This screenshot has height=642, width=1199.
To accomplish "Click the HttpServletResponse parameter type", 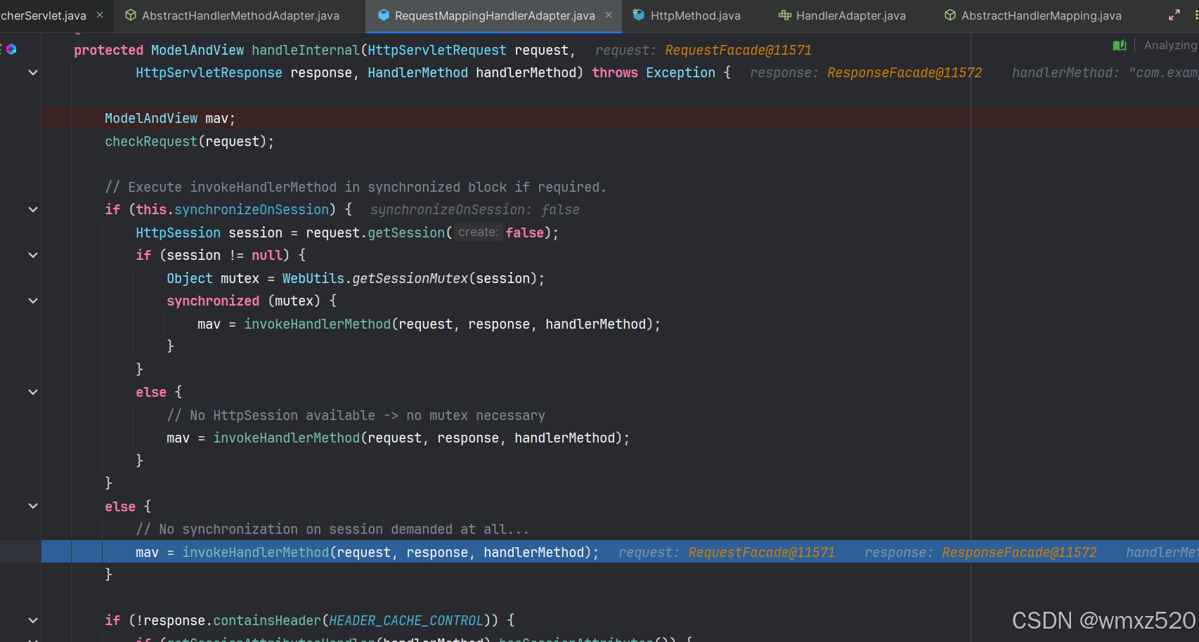I will coord(209,72).
